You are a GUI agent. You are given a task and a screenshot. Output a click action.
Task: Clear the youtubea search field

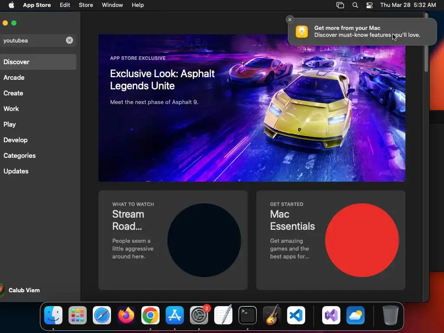(69, 40)
